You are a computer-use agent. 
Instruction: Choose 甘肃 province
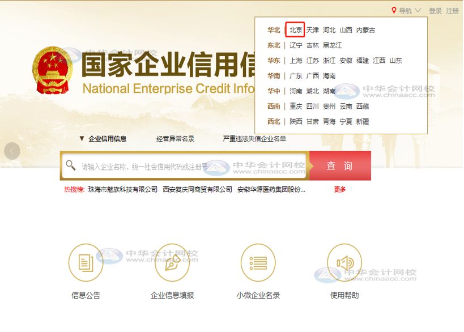[x=313, y=122]
